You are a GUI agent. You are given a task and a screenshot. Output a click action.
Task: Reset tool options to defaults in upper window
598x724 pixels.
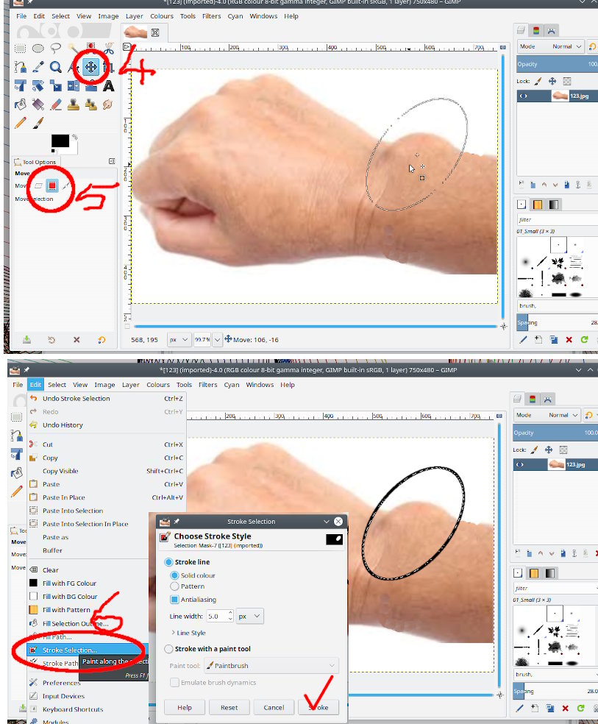102,340
